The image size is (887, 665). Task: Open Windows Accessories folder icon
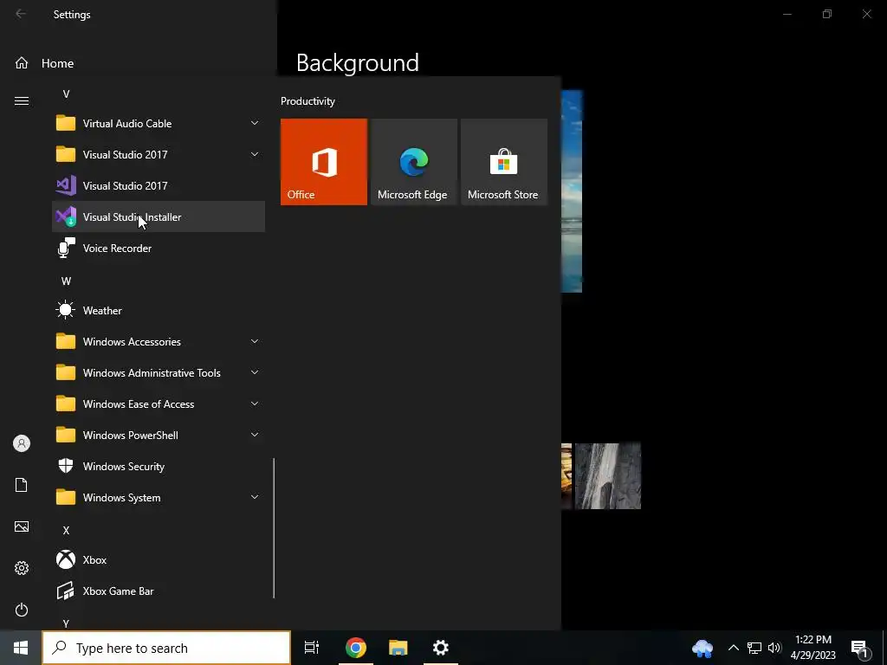tap(66, 341)
